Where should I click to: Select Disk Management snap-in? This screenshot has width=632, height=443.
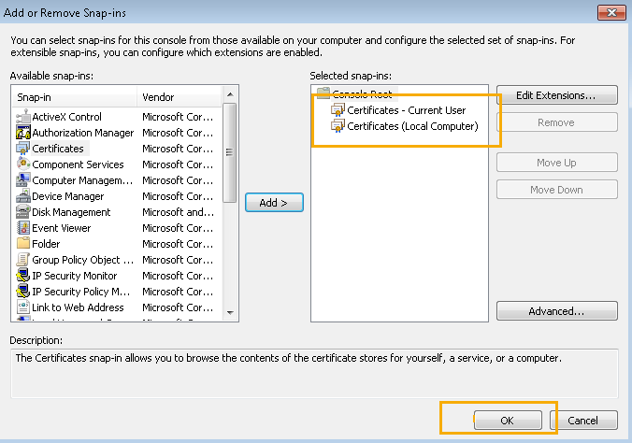point(71,212)
